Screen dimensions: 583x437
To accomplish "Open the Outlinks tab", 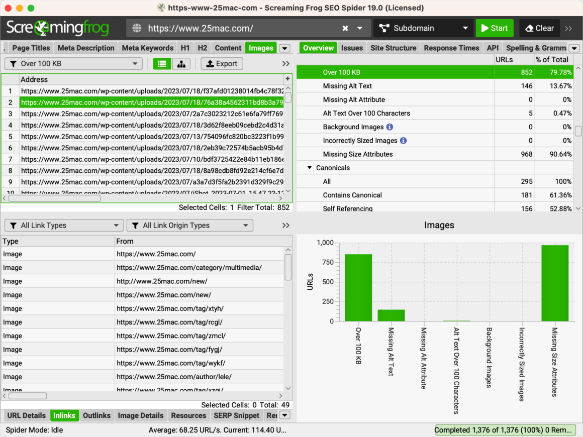I will coord(96,415).
